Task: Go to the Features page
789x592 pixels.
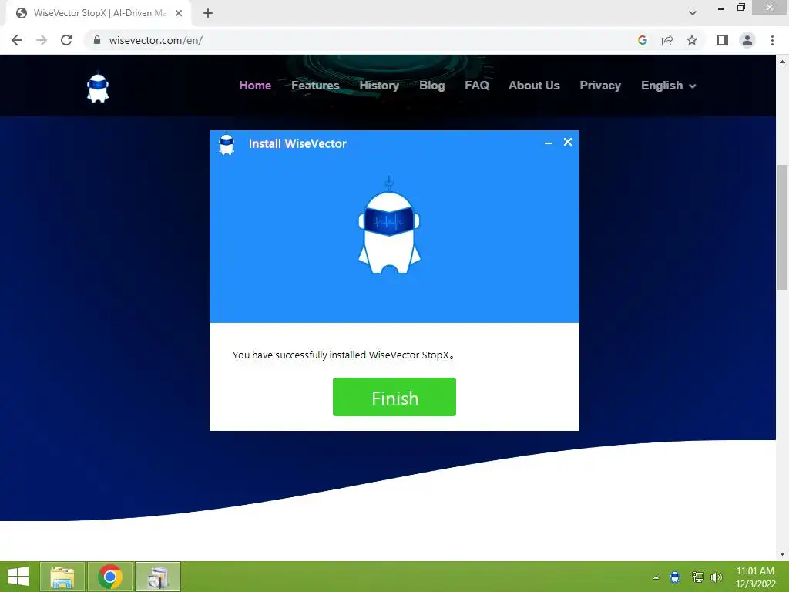Action: (315, 86)
